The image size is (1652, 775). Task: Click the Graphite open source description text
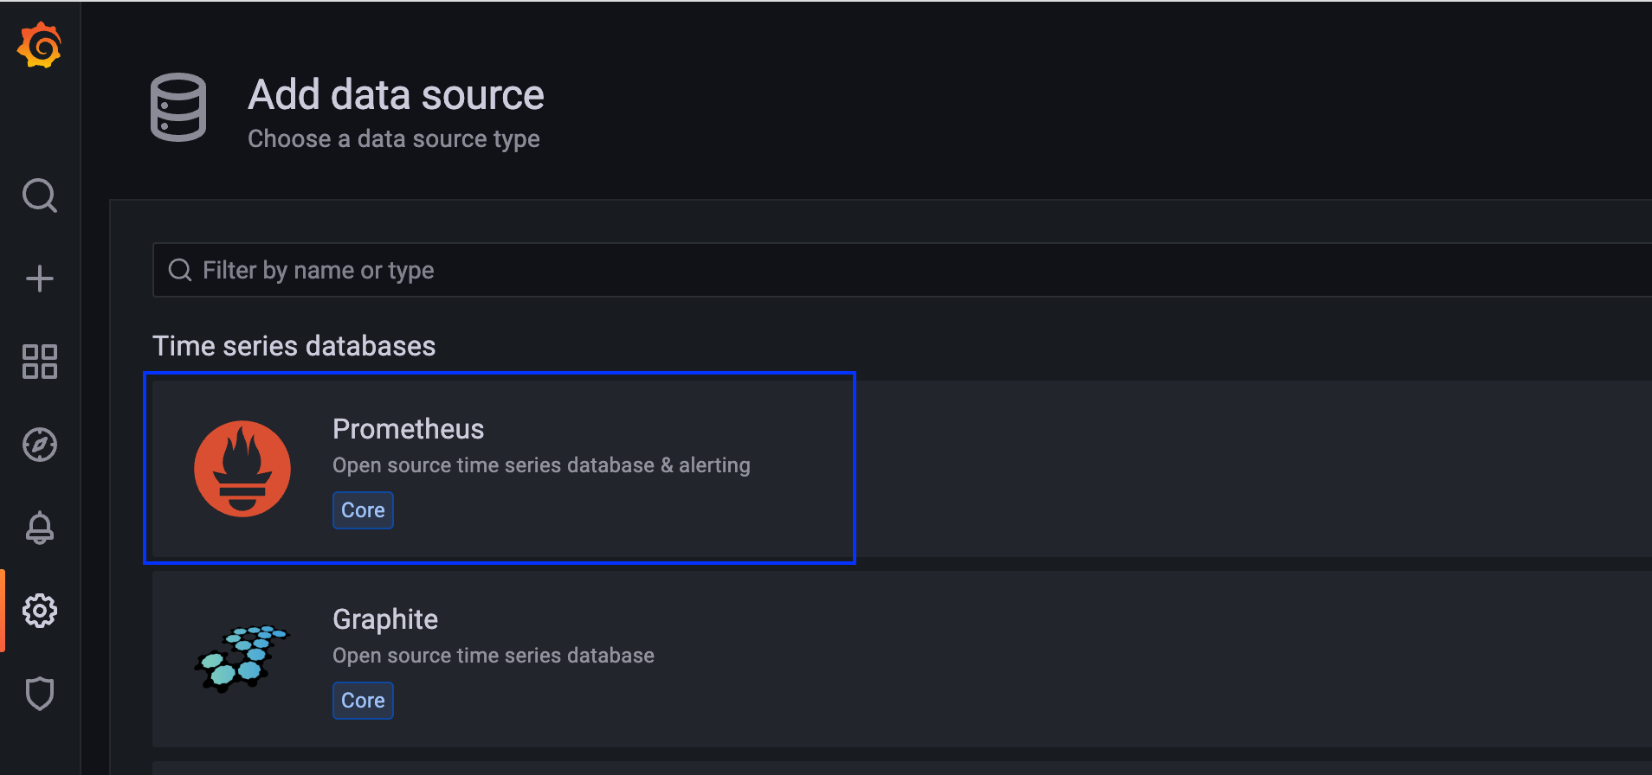point(494,656)
